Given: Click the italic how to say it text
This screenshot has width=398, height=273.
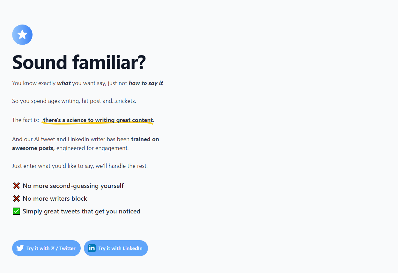Looking at the screenshot, I should pyautogui.click(x=146, y=83).
